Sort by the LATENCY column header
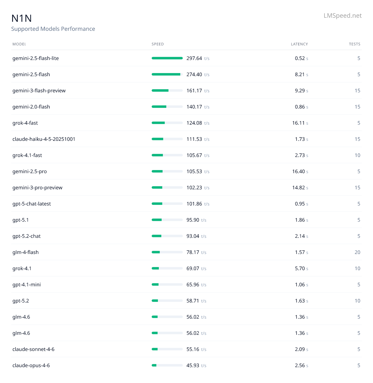Image resolution: width=373 pixels, height=383 pixels. point(299,44)
